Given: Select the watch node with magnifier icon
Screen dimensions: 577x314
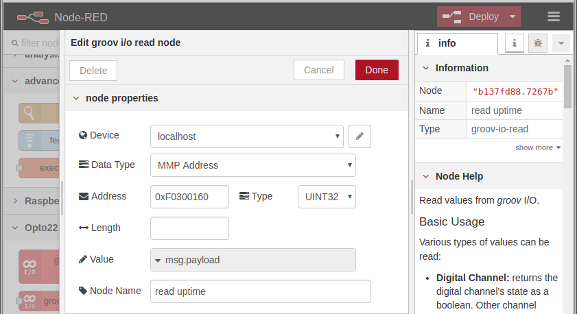Looking at the screenshot, I should coord(39,113).
